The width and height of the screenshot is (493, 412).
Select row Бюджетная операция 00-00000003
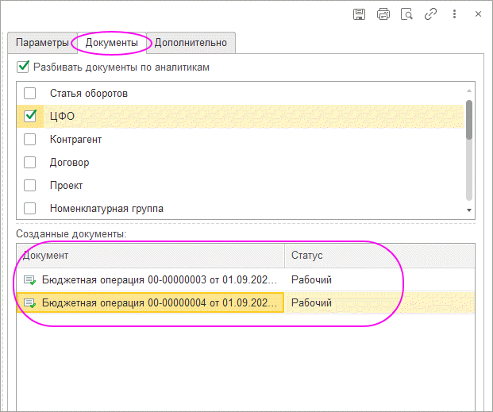[159, 279]
